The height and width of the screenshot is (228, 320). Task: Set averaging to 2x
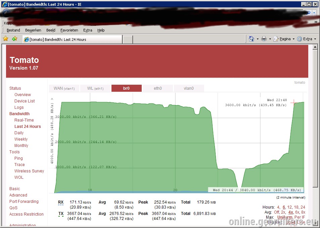(x=283, y=212)
